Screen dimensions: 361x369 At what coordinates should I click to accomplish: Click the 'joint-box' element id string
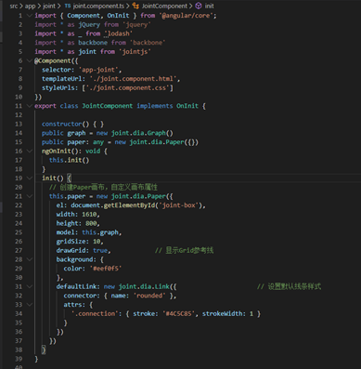179,205
